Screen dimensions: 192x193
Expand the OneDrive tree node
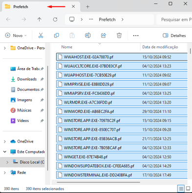click(x=5, y=141)
